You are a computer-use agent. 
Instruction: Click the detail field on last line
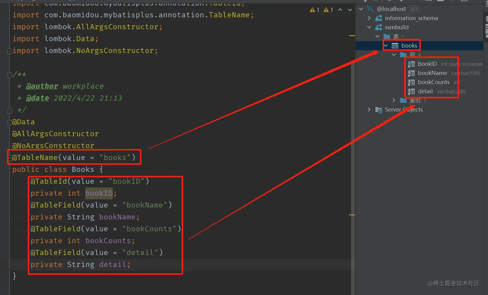tap(113, 265)
